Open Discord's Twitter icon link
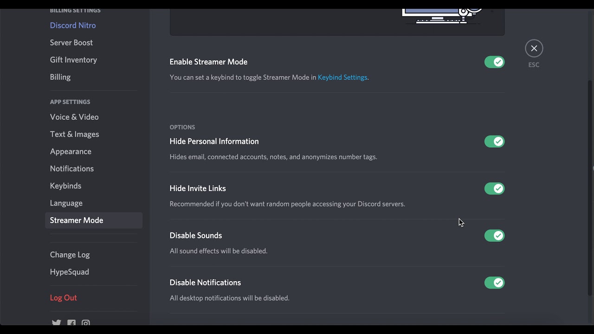The image size is (594, 334). [x=56, y=323]
